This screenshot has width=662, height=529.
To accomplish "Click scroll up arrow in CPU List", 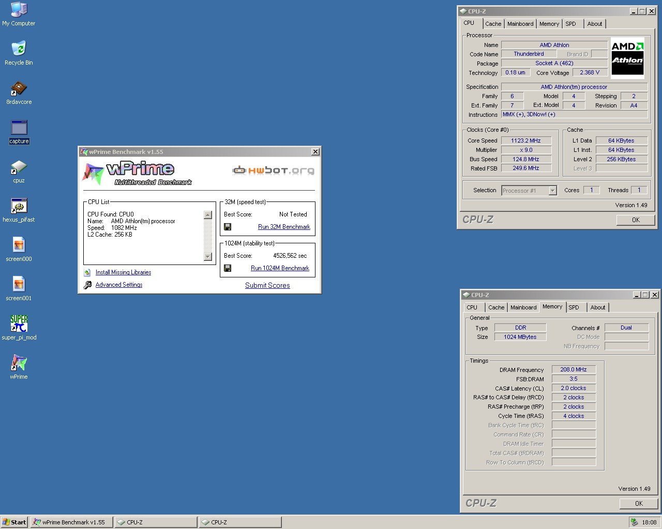I will 208,215.
